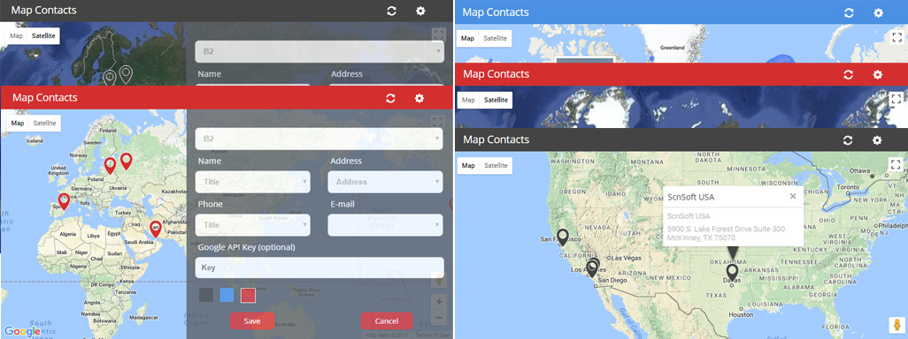
Task: Switch blue-header widget map to Satellite view
Action: click(x=496, y=38)
